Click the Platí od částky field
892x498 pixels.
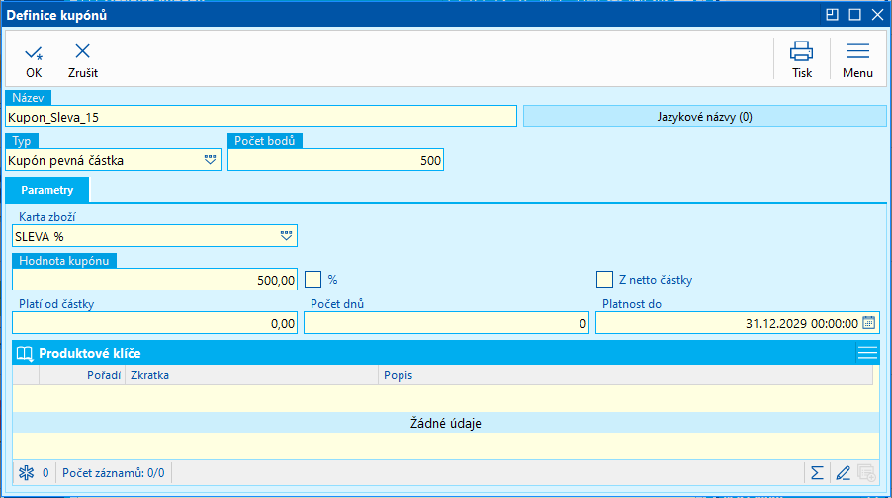154,323
